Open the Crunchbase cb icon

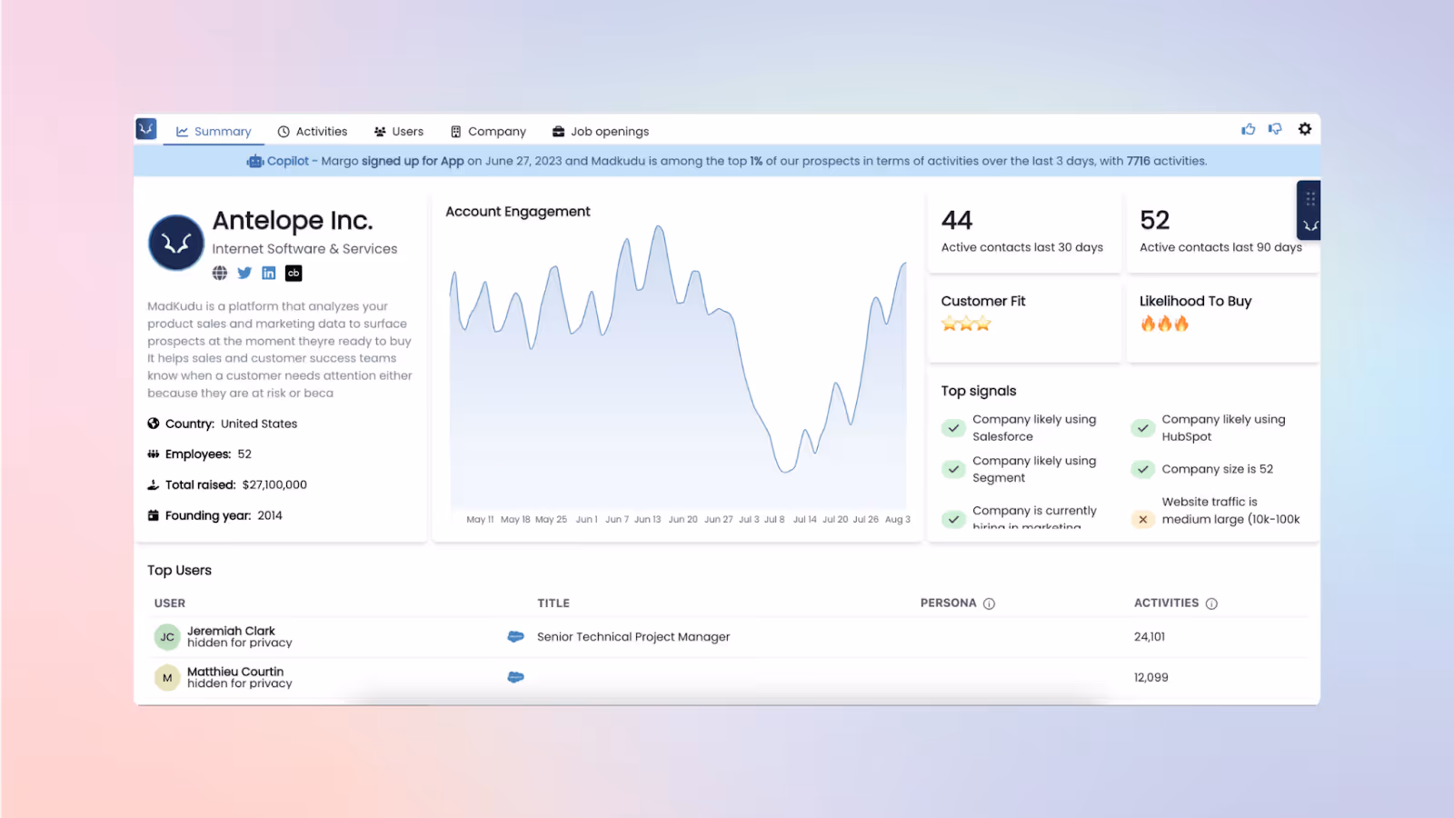click(x=294, y=273)
